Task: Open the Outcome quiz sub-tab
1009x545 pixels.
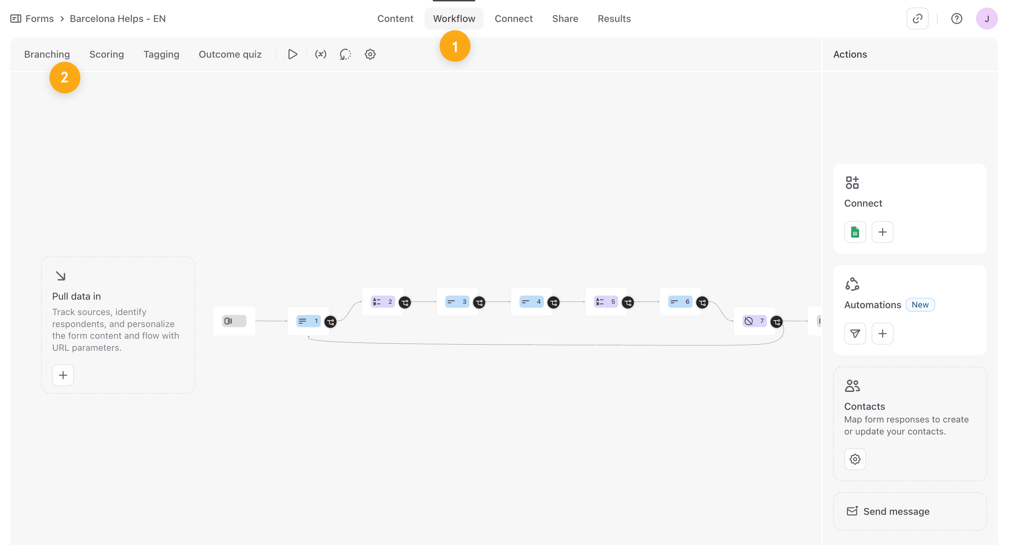Action: pyautogui.click(x=230, y=54)
